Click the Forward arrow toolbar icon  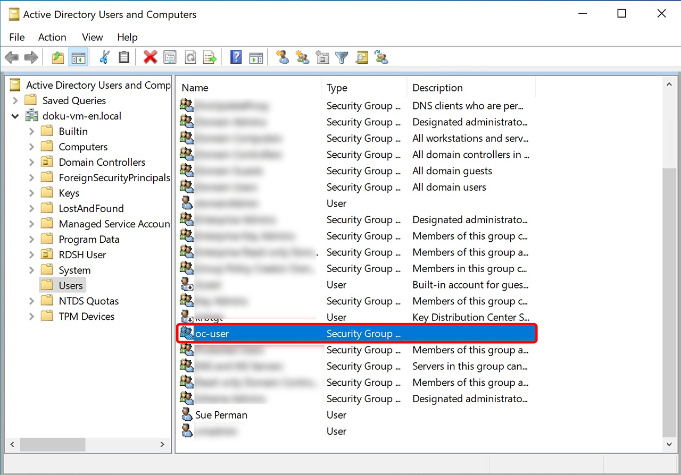point(31,57)
